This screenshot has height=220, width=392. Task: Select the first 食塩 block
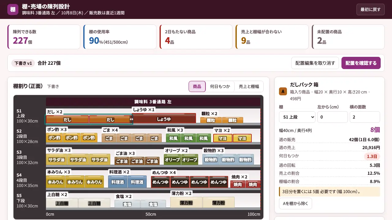click(x=127, y=204)
